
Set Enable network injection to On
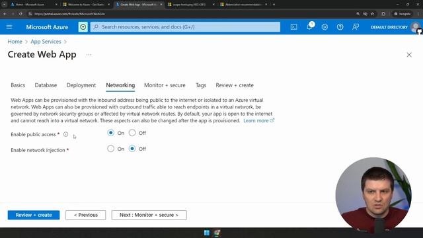coord(110,149)
